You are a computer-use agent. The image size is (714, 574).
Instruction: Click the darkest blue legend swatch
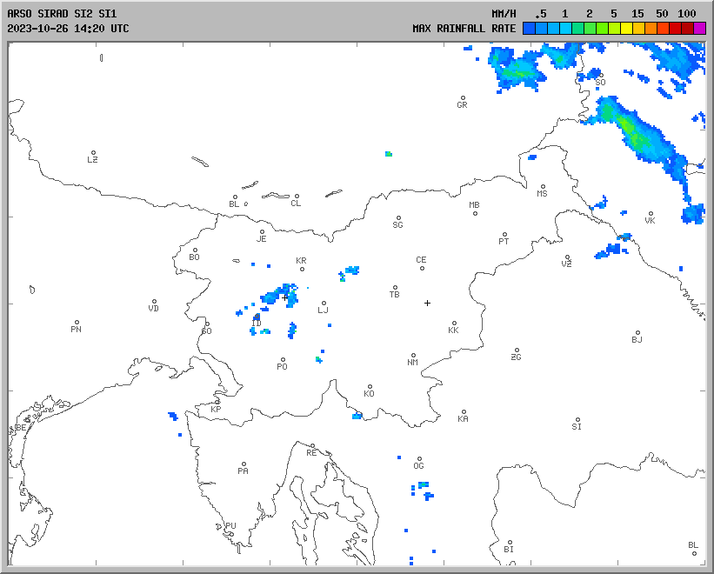click(529, 28)
